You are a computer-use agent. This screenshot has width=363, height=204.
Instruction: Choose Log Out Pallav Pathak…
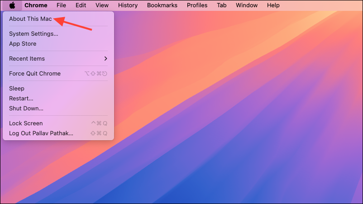(58, 133)
